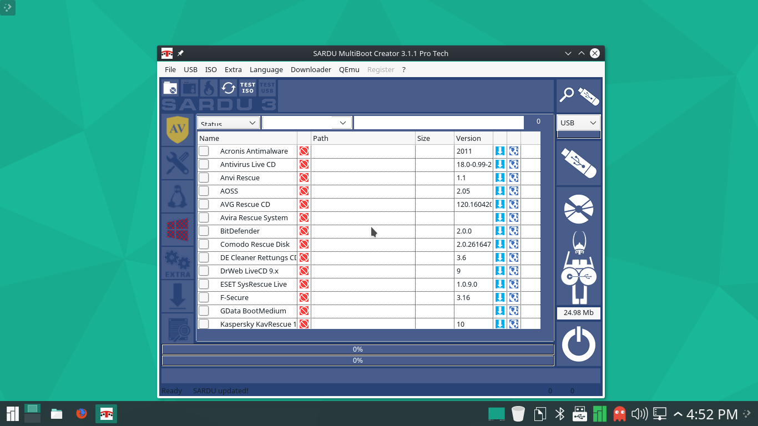Click the Path column header
758x426 pixels.
pos(363,138)
